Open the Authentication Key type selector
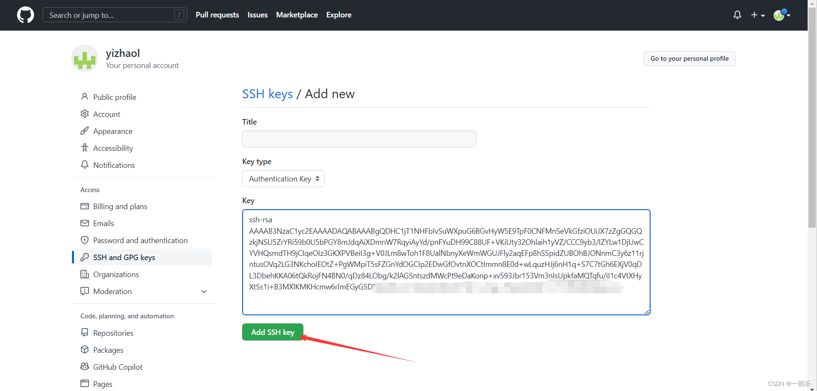Image resolution: width=817 pixels, height=391 pixels. coord(283,178)
